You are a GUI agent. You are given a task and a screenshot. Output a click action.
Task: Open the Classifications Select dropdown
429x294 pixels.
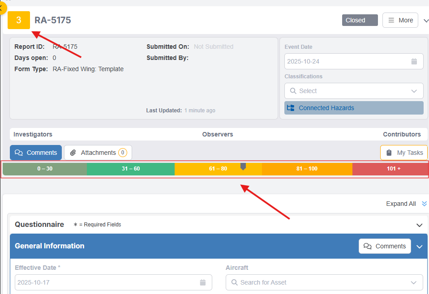pyautogui.click(x=354, y=91)
